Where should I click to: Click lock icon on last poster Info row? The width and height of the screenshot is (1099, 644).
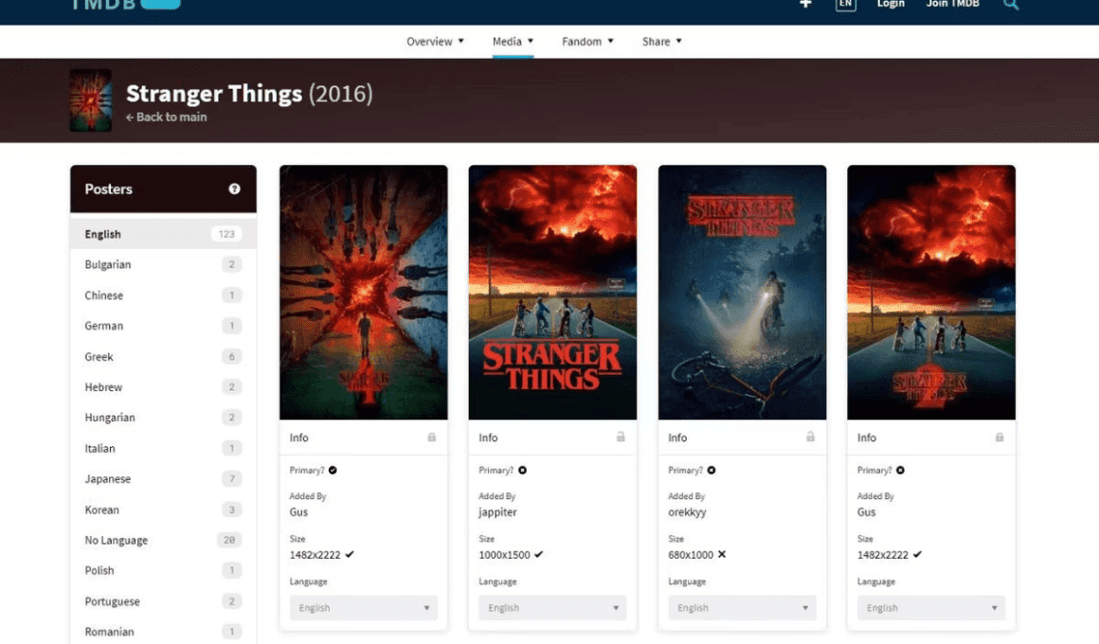tap(1000, 438)
